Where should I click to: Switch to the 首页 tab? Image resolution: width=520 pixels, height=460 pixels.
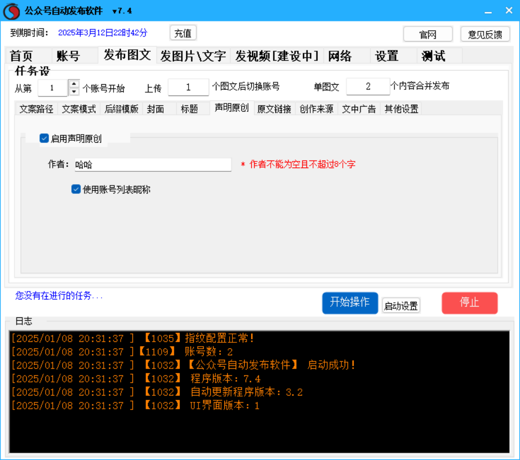[x=28, y=56]
